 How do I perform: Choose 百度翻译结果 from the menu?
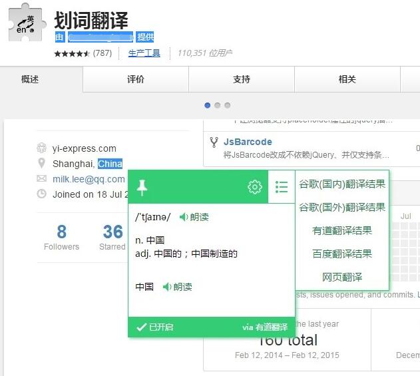(x=341, y=254)
